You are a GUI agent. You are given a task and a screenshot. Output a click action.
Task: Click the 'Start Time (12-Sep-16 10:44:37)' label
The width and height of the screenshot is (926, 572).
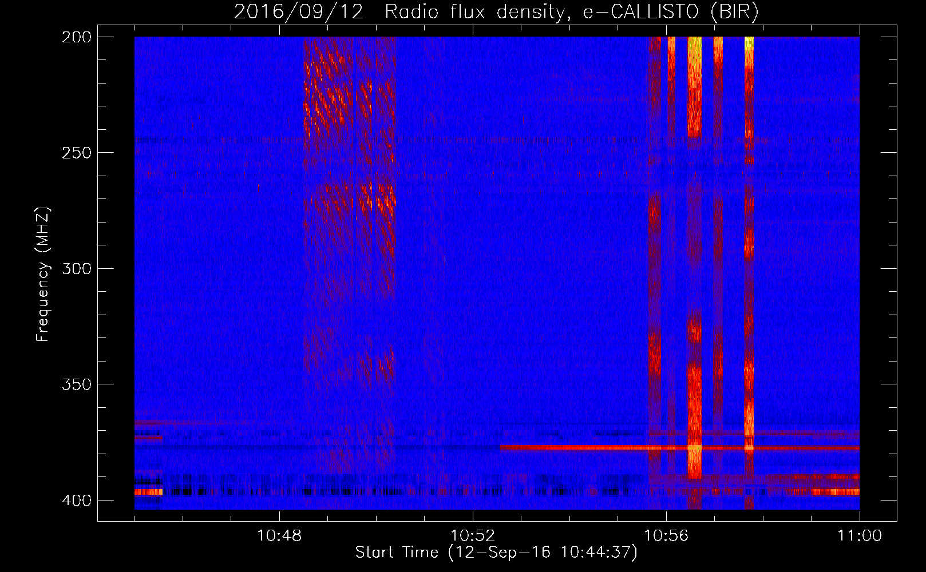coord(496,553)
